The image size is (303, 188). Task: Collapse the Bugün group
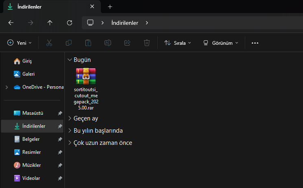click(x=70, y=60)
